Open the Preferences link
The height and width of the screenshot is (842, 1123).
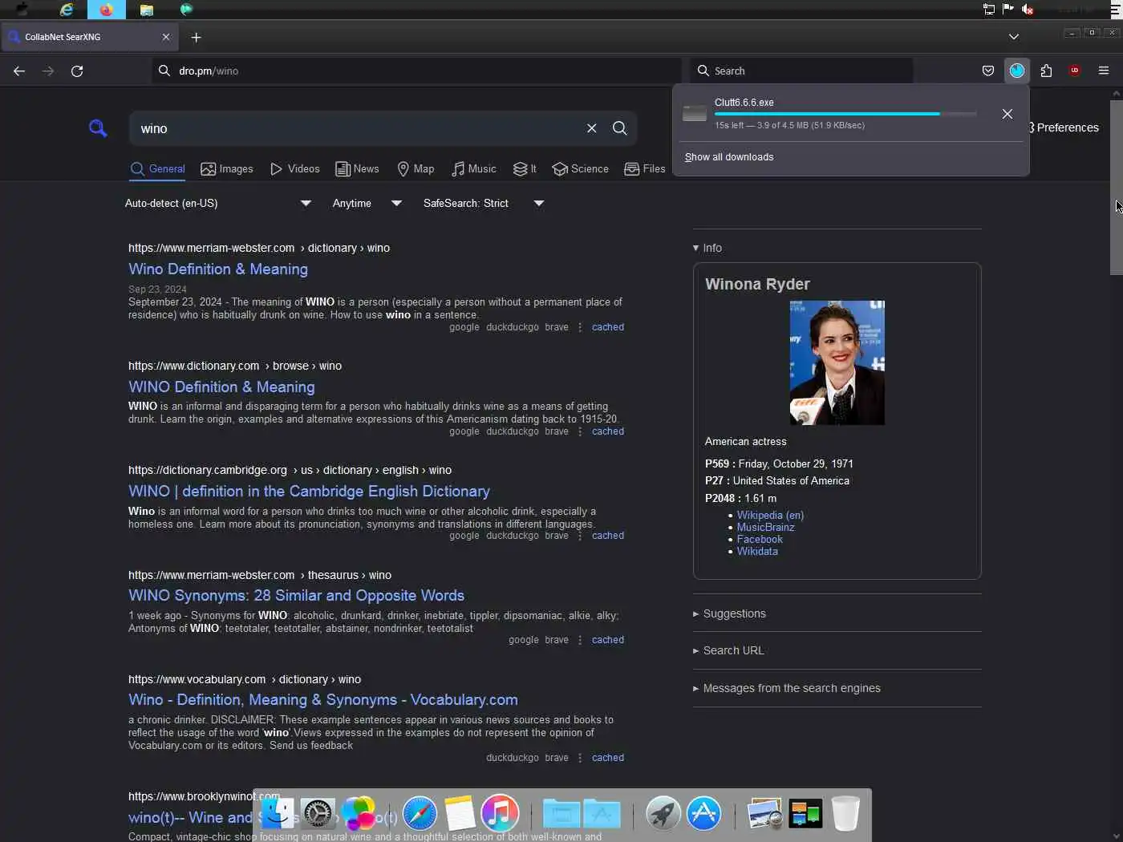1064,128
